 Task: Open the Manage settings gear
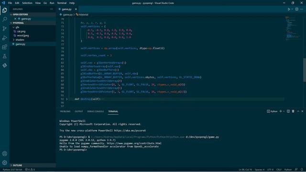click(4, 162)
